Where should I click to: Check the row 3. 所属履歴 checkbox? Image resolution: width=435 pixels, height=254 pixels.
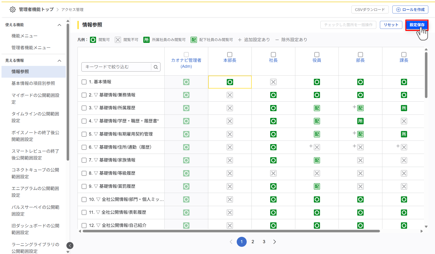pyautogui.click(x=84, y=108)
